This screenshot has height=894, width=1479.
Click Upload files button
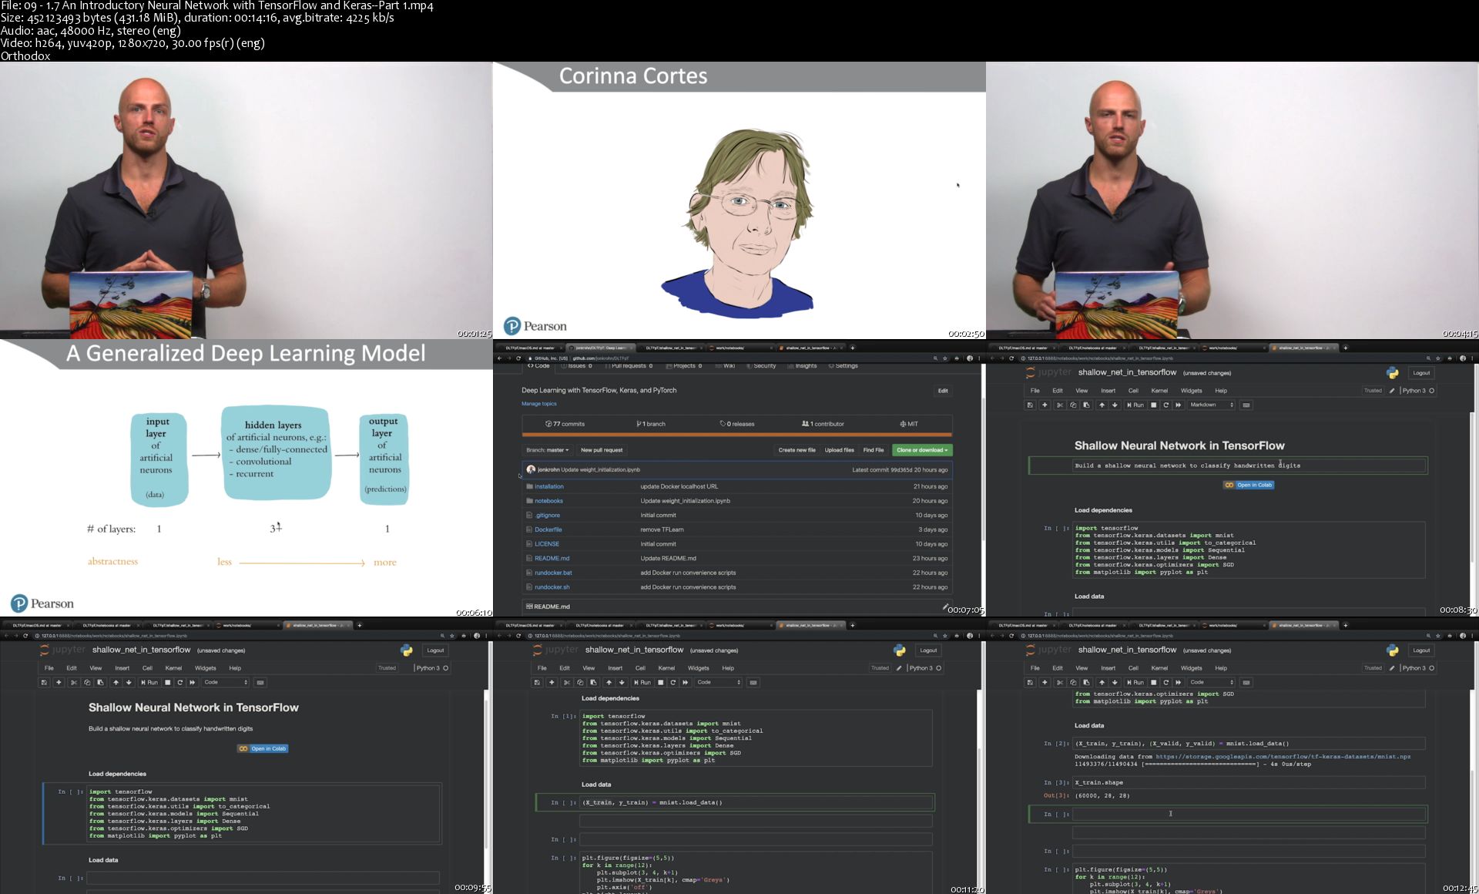point(839,450)
